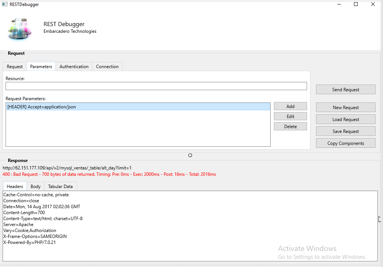Switch to the Authentication tab
This screenshot has height=267, width=383.
[74, 67]
